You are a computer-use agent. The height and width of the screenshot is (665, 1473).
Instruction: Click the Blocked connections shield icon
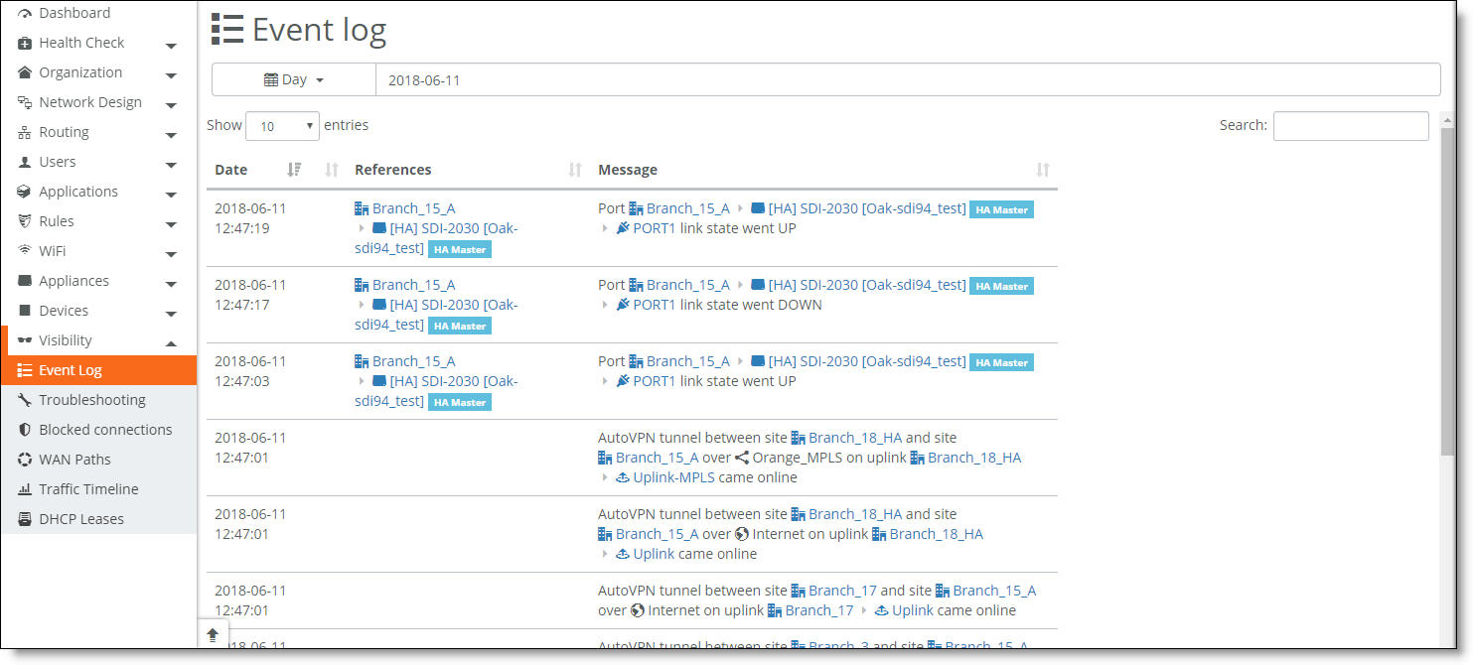coord(25,430)
